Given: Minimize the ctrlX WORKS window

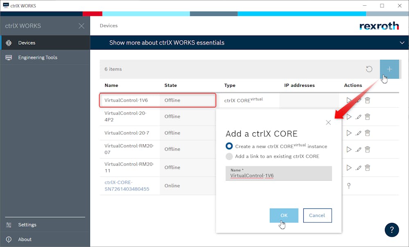Looking at the screenshot, I should tap(365, 5).
